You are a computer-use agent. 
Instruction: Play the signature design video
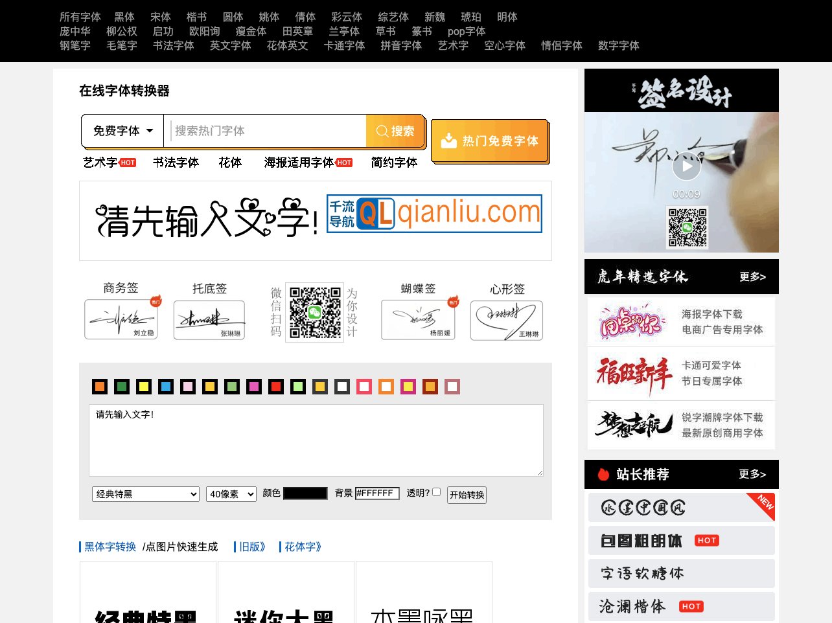point(686,166)
